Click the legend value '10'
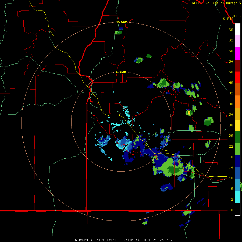The image size is (242, 242). [x=231, y=178]
